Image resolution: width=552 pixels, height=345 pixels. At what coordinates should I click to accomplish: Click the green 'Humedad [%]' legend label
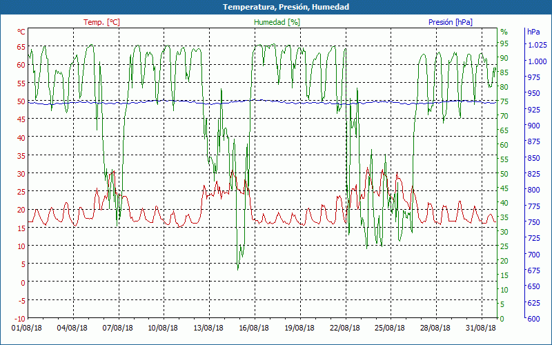click(277, 22)
